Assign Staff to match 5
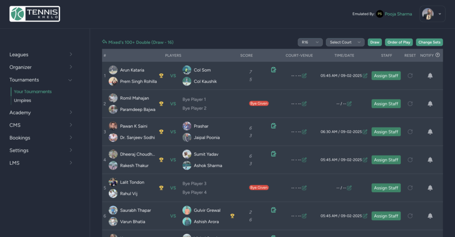The image size is (455, 237). (386, 188)
